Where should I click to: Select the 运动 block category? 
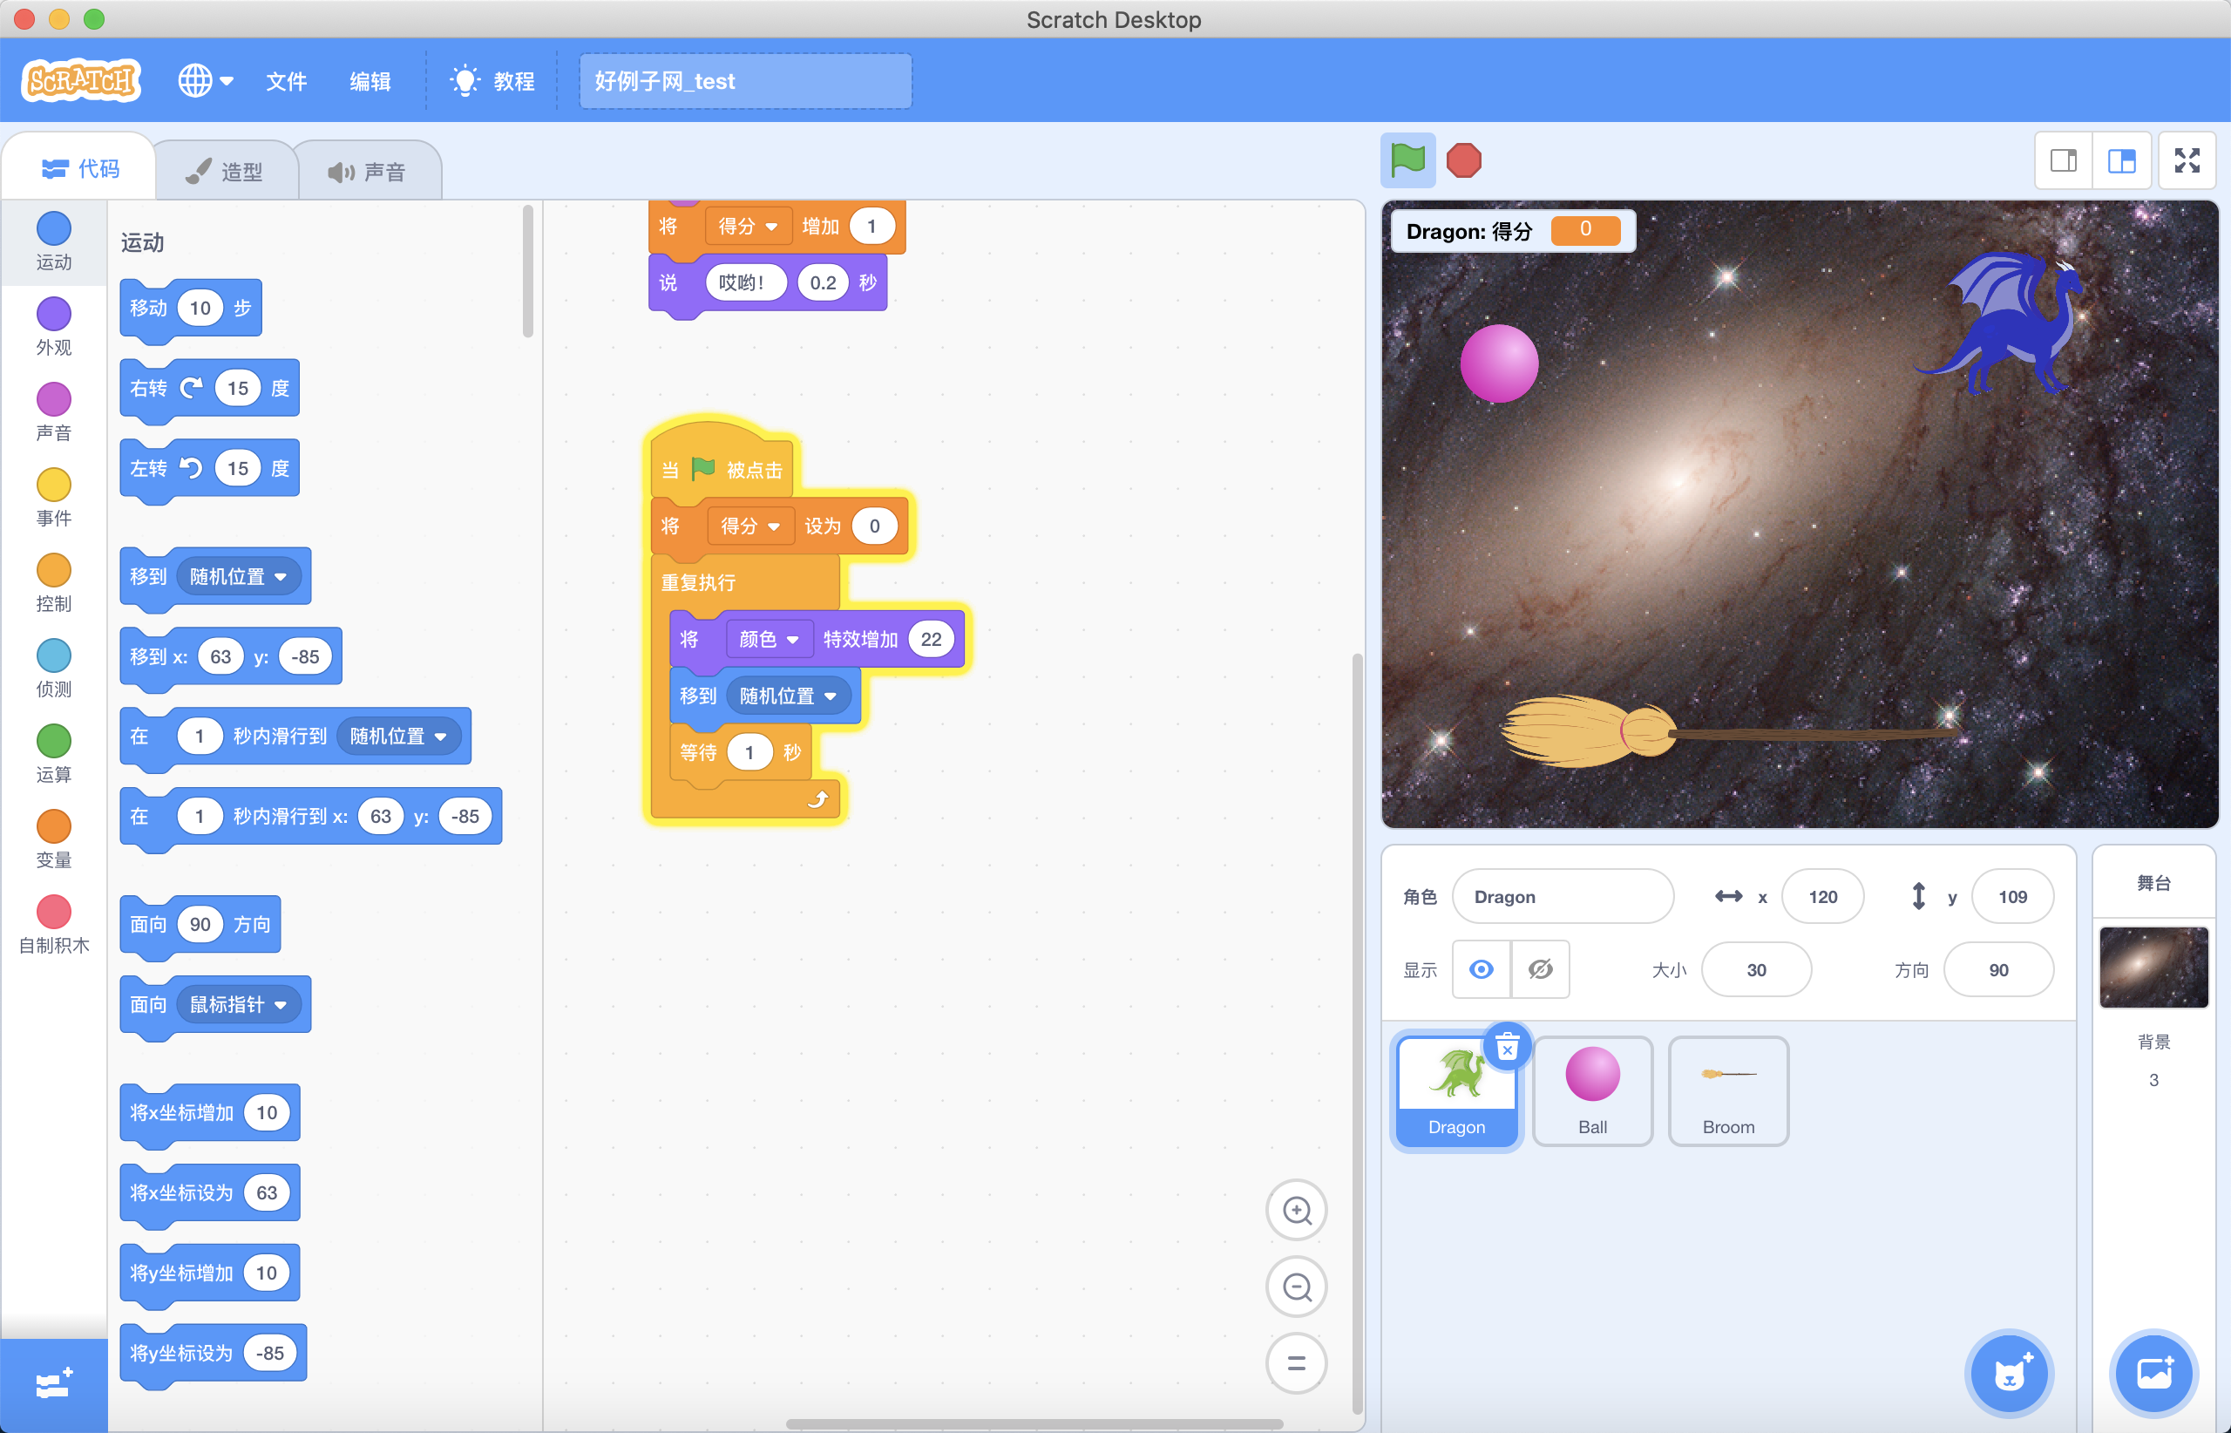(53, 241)
